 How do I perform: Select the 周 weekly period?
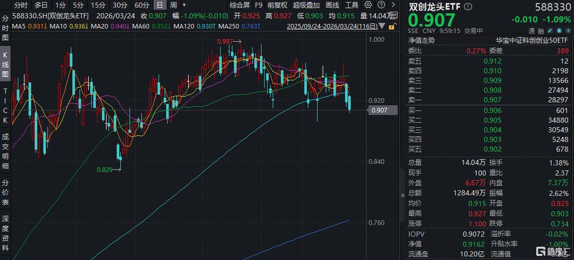pyautogui.click(x=173, y=5)
